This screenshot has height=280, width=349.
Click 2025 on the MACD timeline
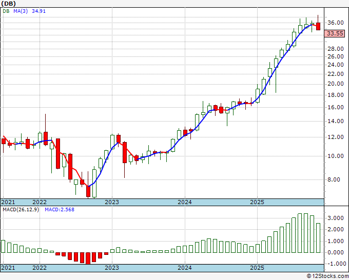pyautogui.click(x=257, y=268)
